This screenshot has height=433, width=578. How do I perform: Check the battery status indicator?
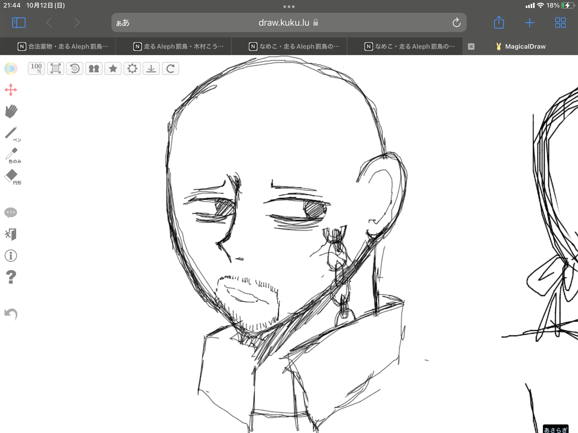pos(568,5)
